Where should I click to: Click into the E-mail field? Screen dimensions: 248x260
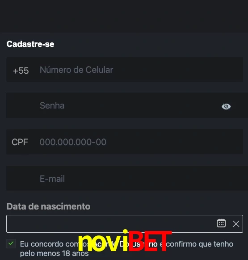click(127, 178)
